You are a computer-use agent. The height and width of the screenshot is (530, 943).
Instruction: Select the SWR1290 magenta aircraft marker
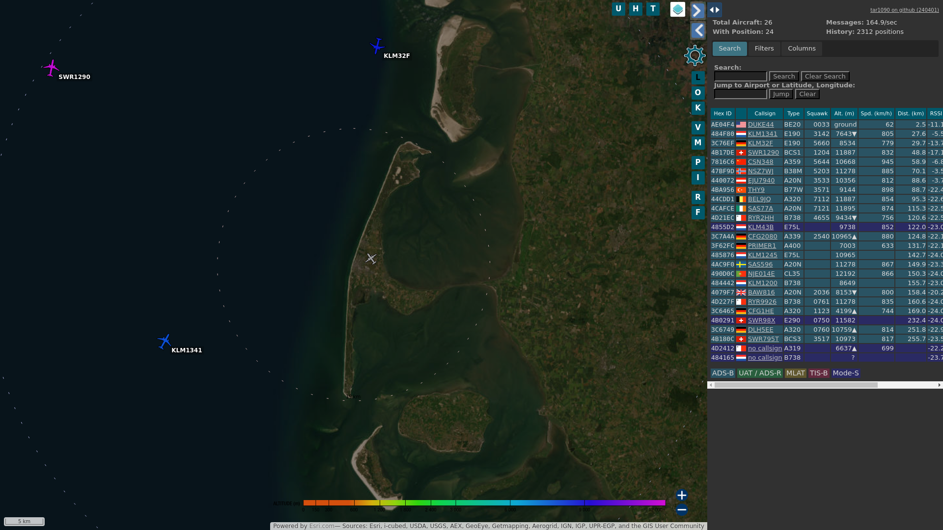click(51, 68)
